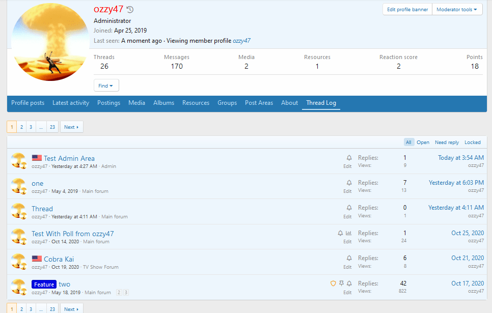Open the Moderator tools dropdown
Viewport: 492px width, 313px height.
tap(457, 10)
